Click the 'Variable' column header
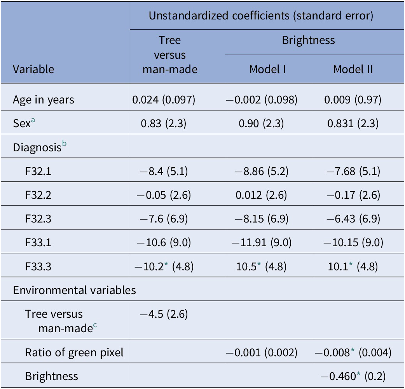This screenshot has width=405, height=389. tap(33, 69)
